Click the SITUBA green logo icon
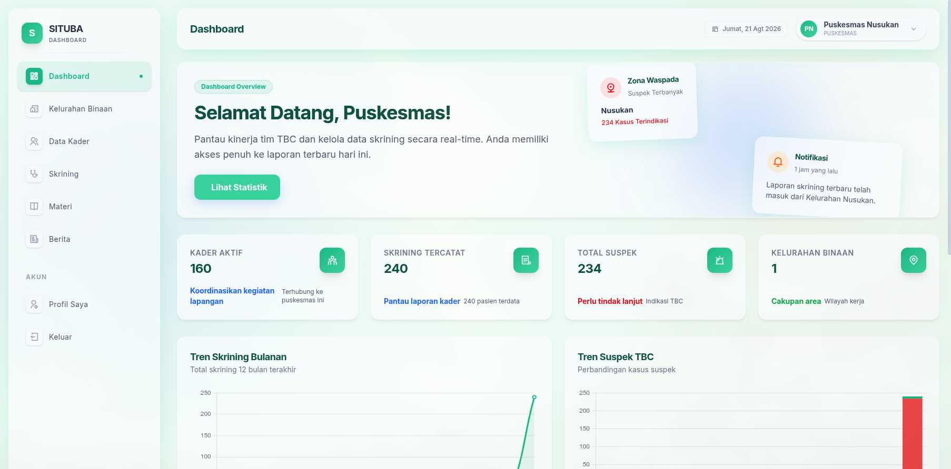Screen dimensions: 951x469 pyautogui.click(x=32, y=33)
